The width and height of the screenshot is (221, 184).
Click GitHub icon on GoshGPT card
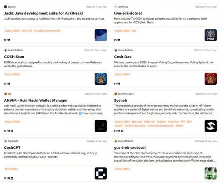click(5, 178)
